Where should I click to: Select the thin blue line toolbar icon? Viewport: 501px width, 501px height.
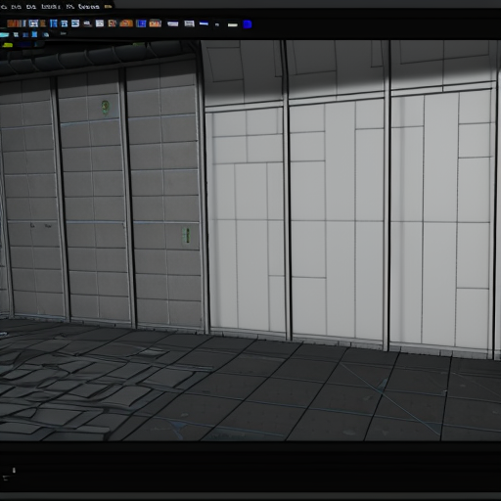point(204,23)
